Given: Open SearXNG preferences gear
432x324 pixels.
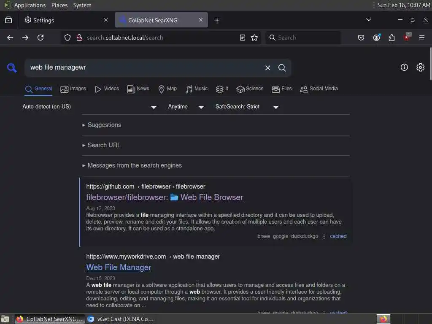Looking at the screenshot, I should pos(421,67).
